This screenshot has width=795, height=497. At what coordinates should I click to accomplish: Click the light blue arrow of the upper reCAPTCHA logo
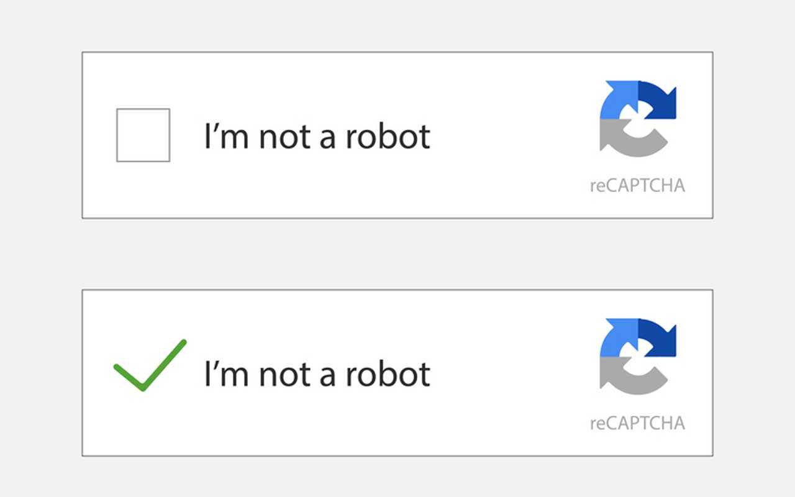(618, 99)
